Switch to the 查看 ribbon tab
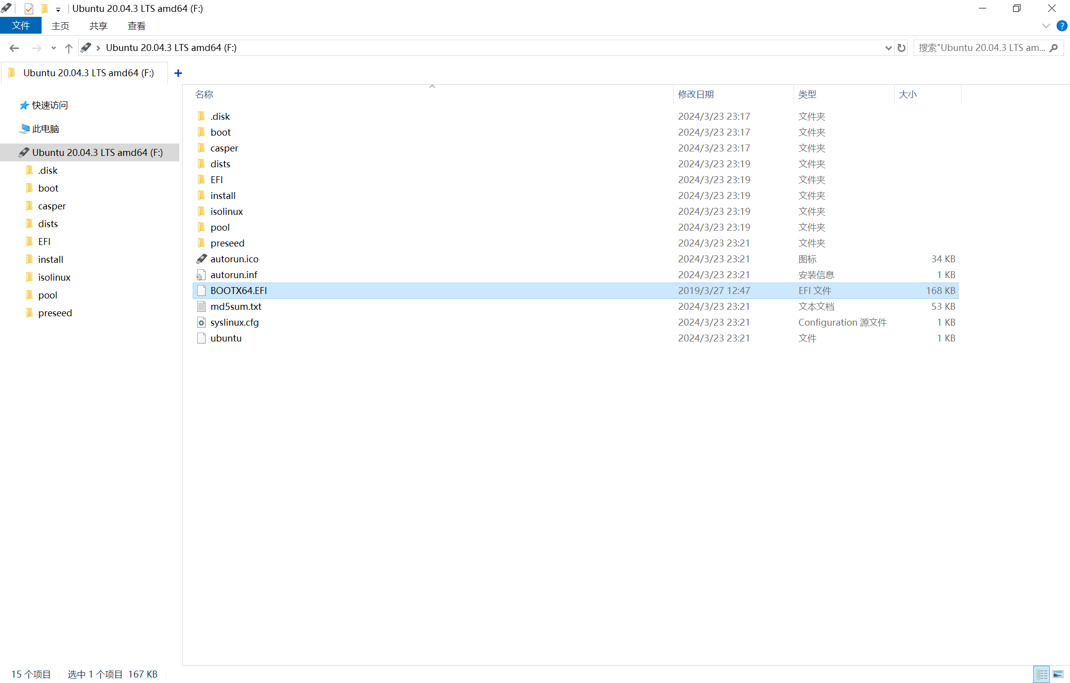 point(137,26)
